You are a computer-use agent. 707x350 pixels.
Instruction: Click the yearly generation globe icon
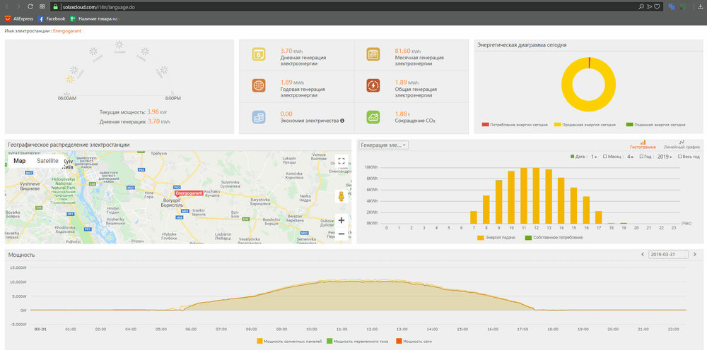259,85
